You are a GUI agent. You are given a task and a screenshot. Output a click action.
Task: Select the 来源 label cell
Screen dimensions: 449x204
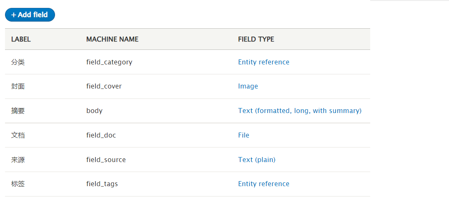pyautogui.click(x=18, y=160)
